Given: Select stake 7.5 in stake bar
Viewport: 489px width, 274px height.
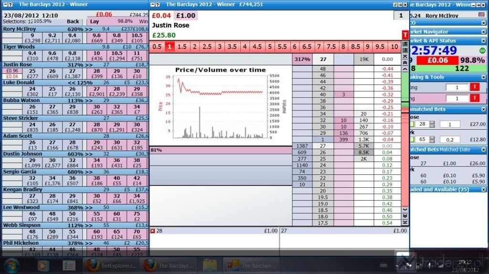Looking at the screenshot, I should click(x=331, y=47).
